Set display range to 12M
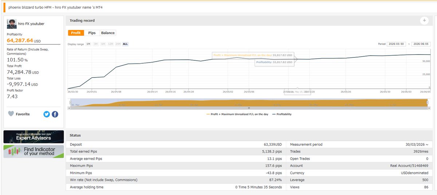437x195 pixels. pos(110,44)
